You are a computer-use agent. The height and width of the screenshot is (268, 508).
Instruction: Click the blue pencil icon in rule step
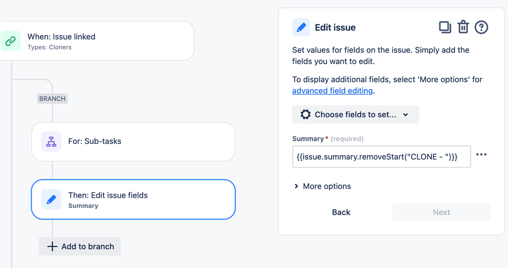[51, 199]
